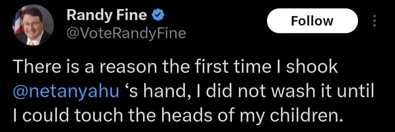Click the blue verified checkmark badge
The image size is (395, 132).
tap(158, 16)
